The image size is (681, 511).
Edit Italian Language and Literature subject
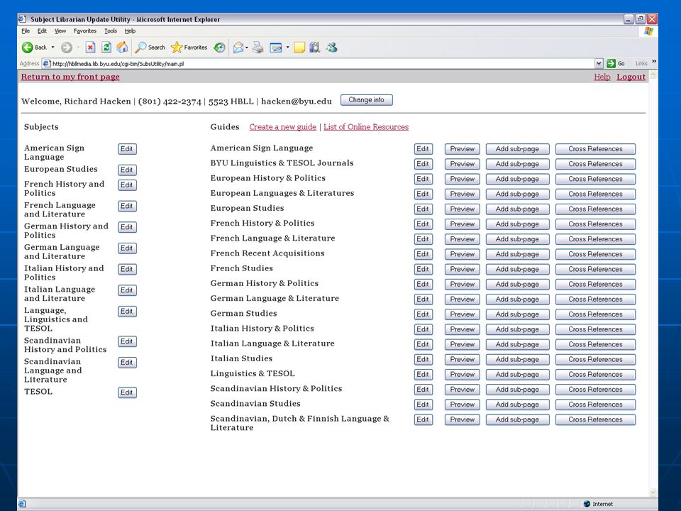pos(127,290)
